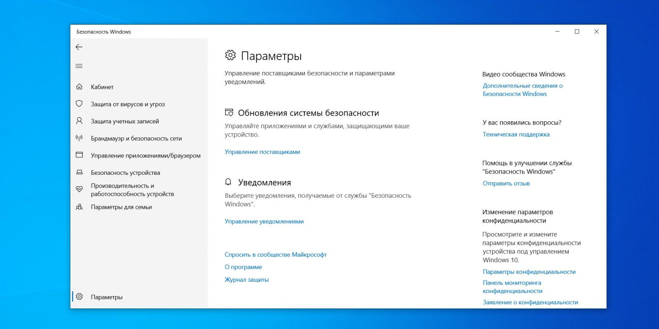Select Параметры item in sidebar bottom
This screenshot has height=329, width=659.
[107, 297]
